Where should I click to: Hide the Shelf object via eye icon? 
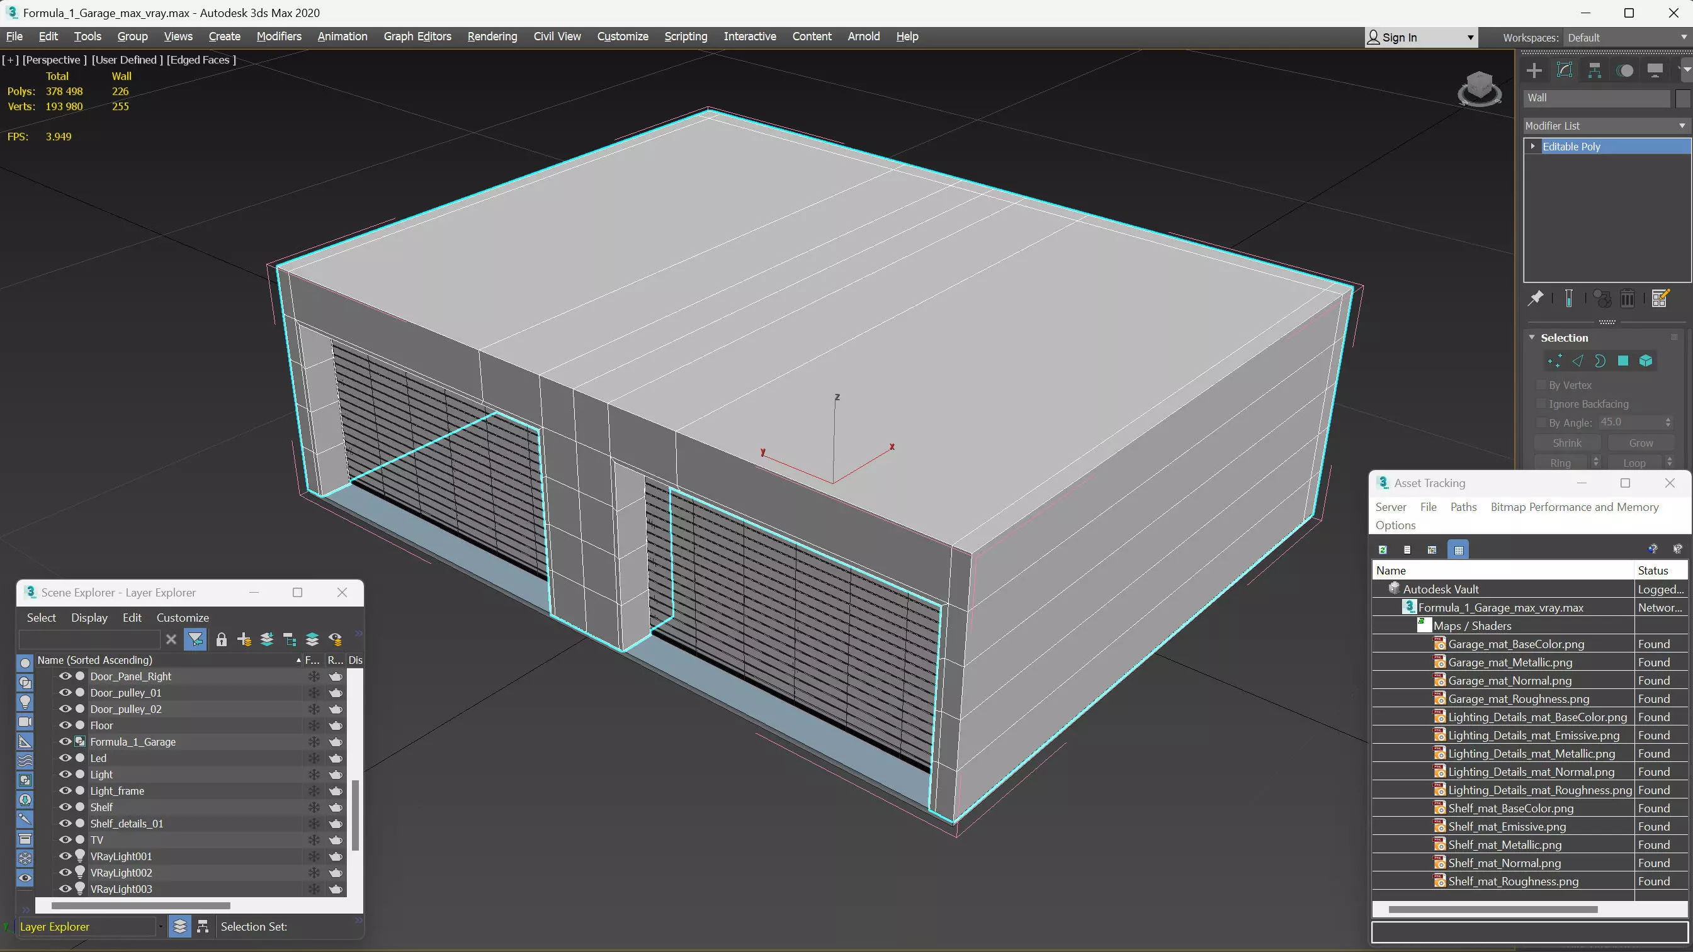65,807
